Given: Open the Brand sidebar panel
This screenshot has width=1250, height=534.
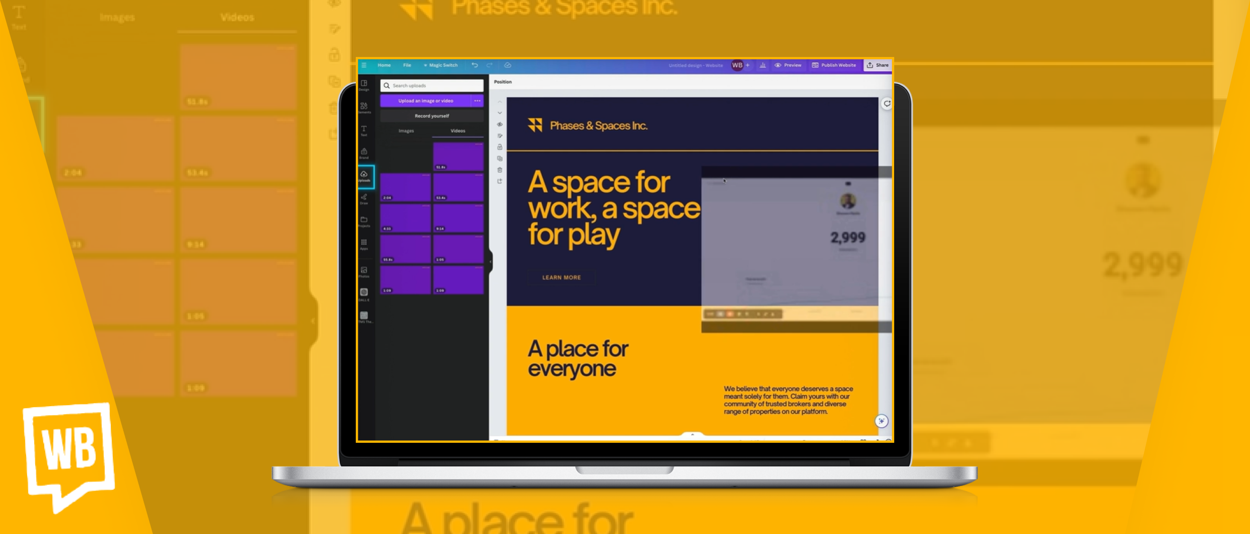Looking at the screenshot, I should click(x=364, y=153).
